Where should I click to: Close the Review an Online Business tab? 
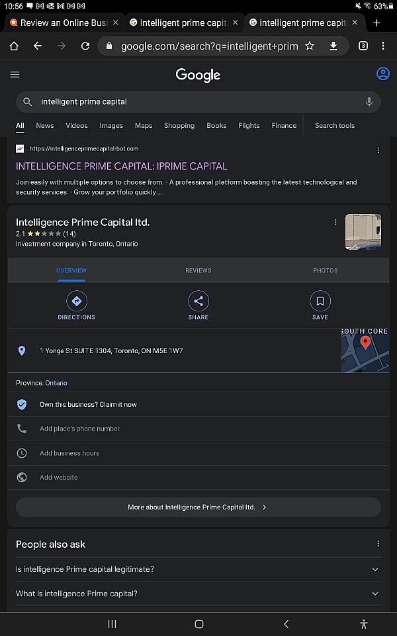[x=115, y=23]
